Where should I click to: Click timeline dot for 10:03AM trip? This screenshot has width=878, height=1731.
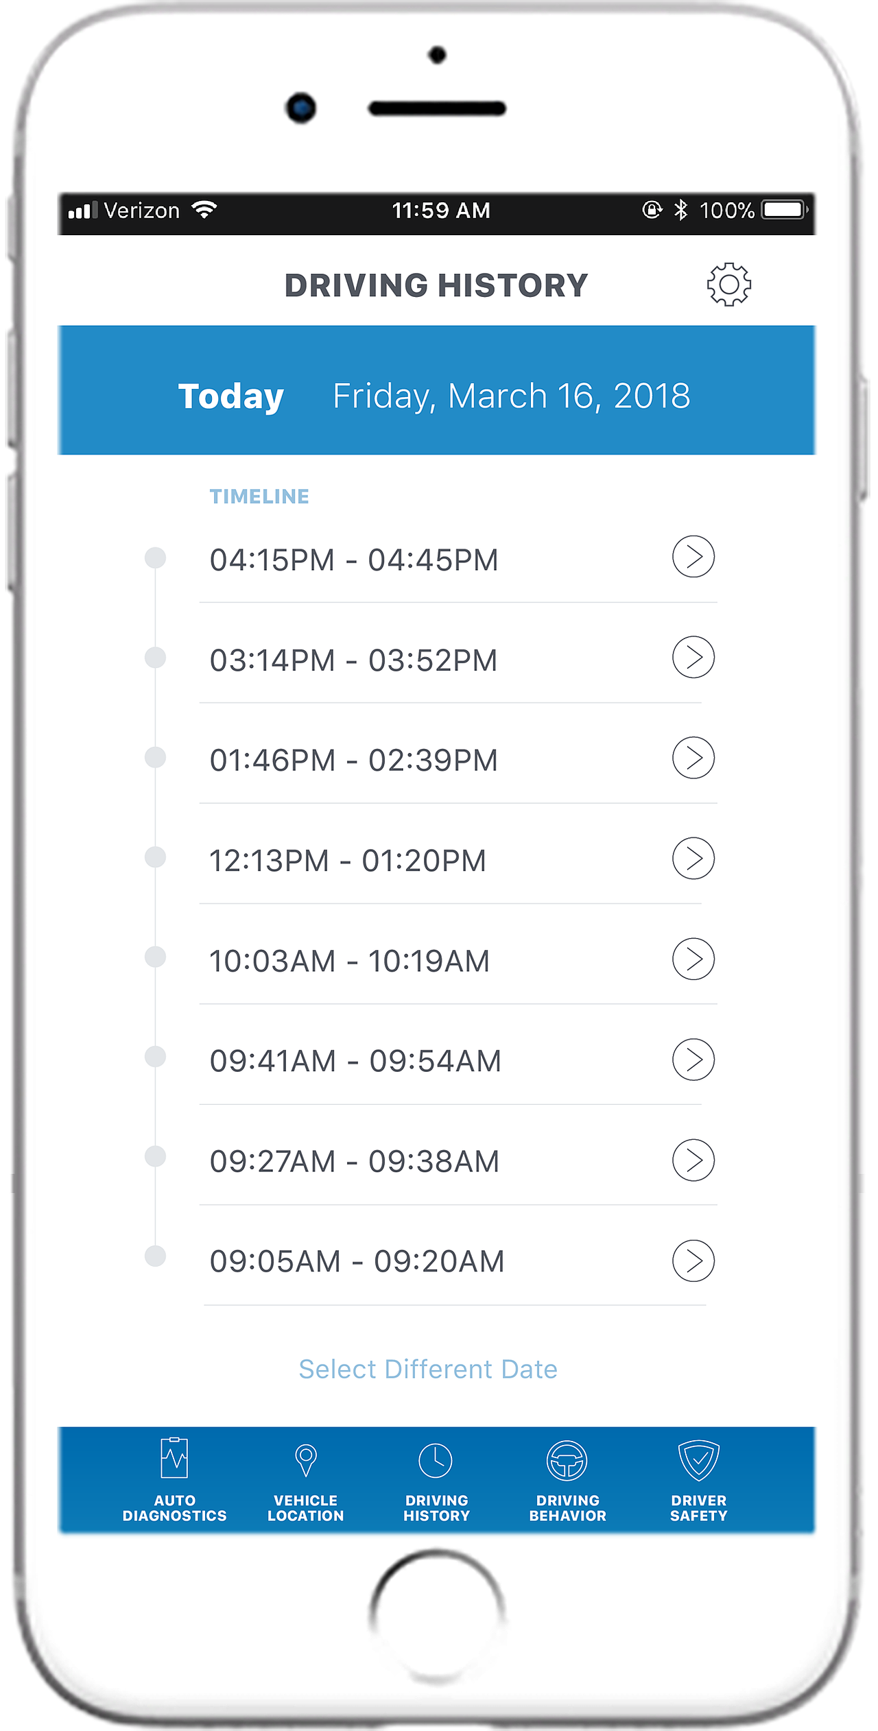(156, 957)
